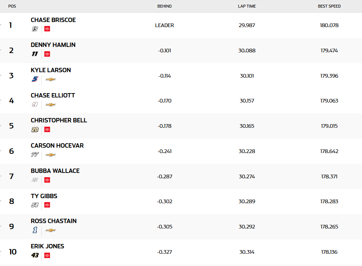The image size is (362, 266).
Task: Click the Chevrolet logo beside Chase Elliott
Action: (x=50, y=105)
